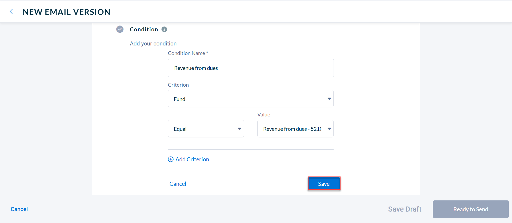The width and height of the screenshot is (512, 223).
Task: Click Add Criterion link
Action: coord(192,159)
